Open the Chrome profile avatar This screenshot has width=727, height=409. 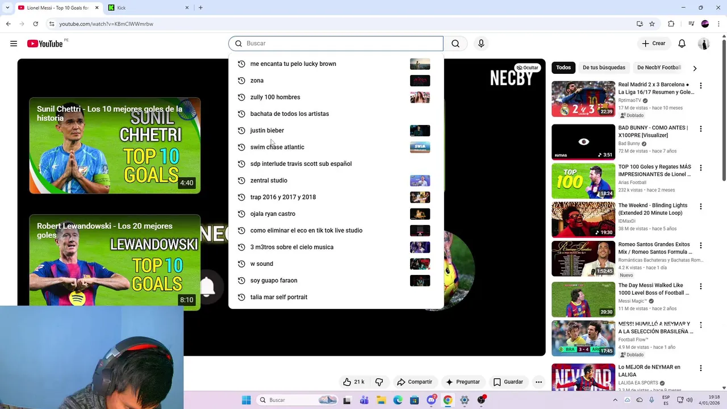pyautogui.click(x=705, y=24)
